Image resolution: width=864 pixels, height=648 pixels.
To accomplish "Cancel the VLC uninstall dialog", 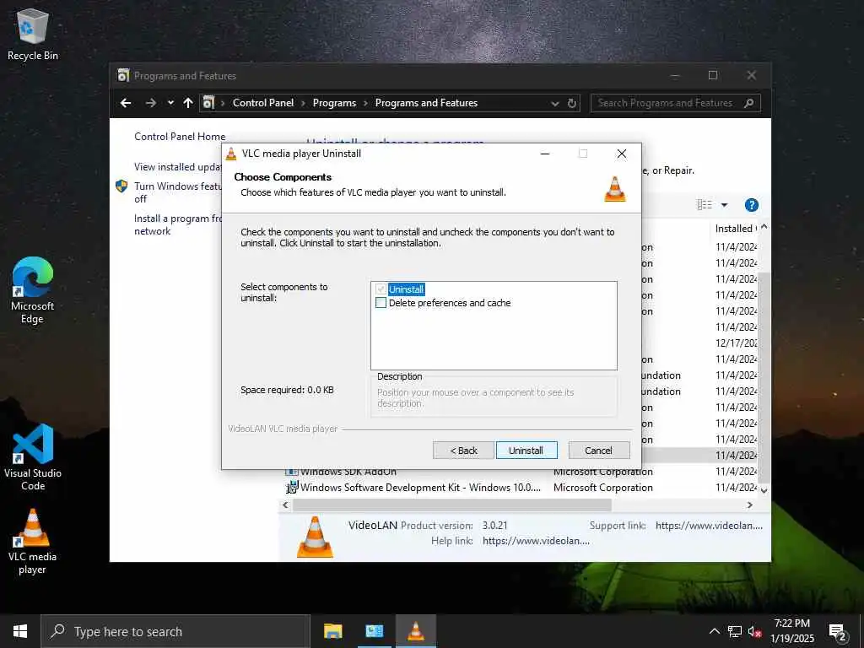I will [598, 451].
